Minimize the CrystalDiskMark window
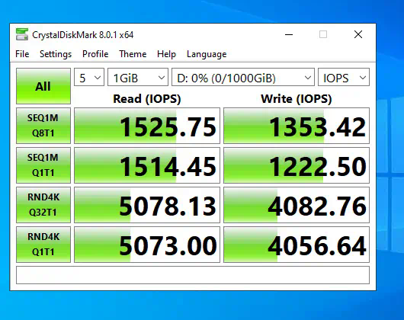The width and height of the screenshot is (404, 320). pyautogui.click(x=289, y=34)
